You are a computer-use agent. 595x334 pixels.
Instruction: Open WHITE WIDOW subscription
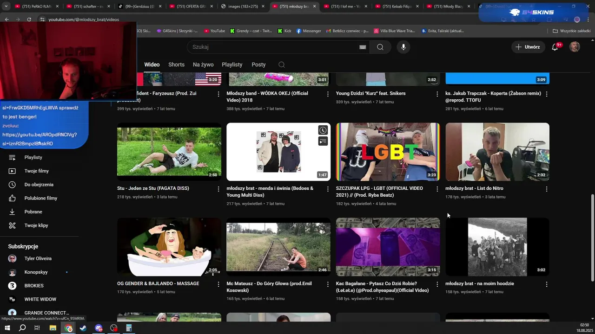click(40, 299)
